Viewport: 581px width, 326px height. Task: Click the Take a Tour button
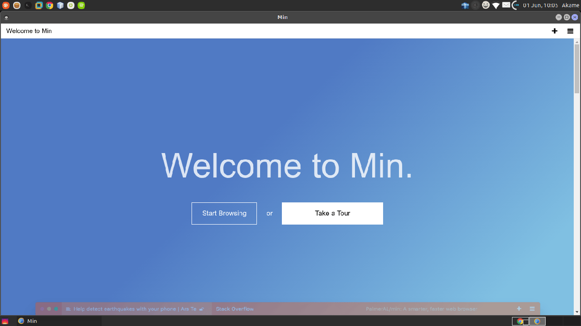[x=332, y=213]
